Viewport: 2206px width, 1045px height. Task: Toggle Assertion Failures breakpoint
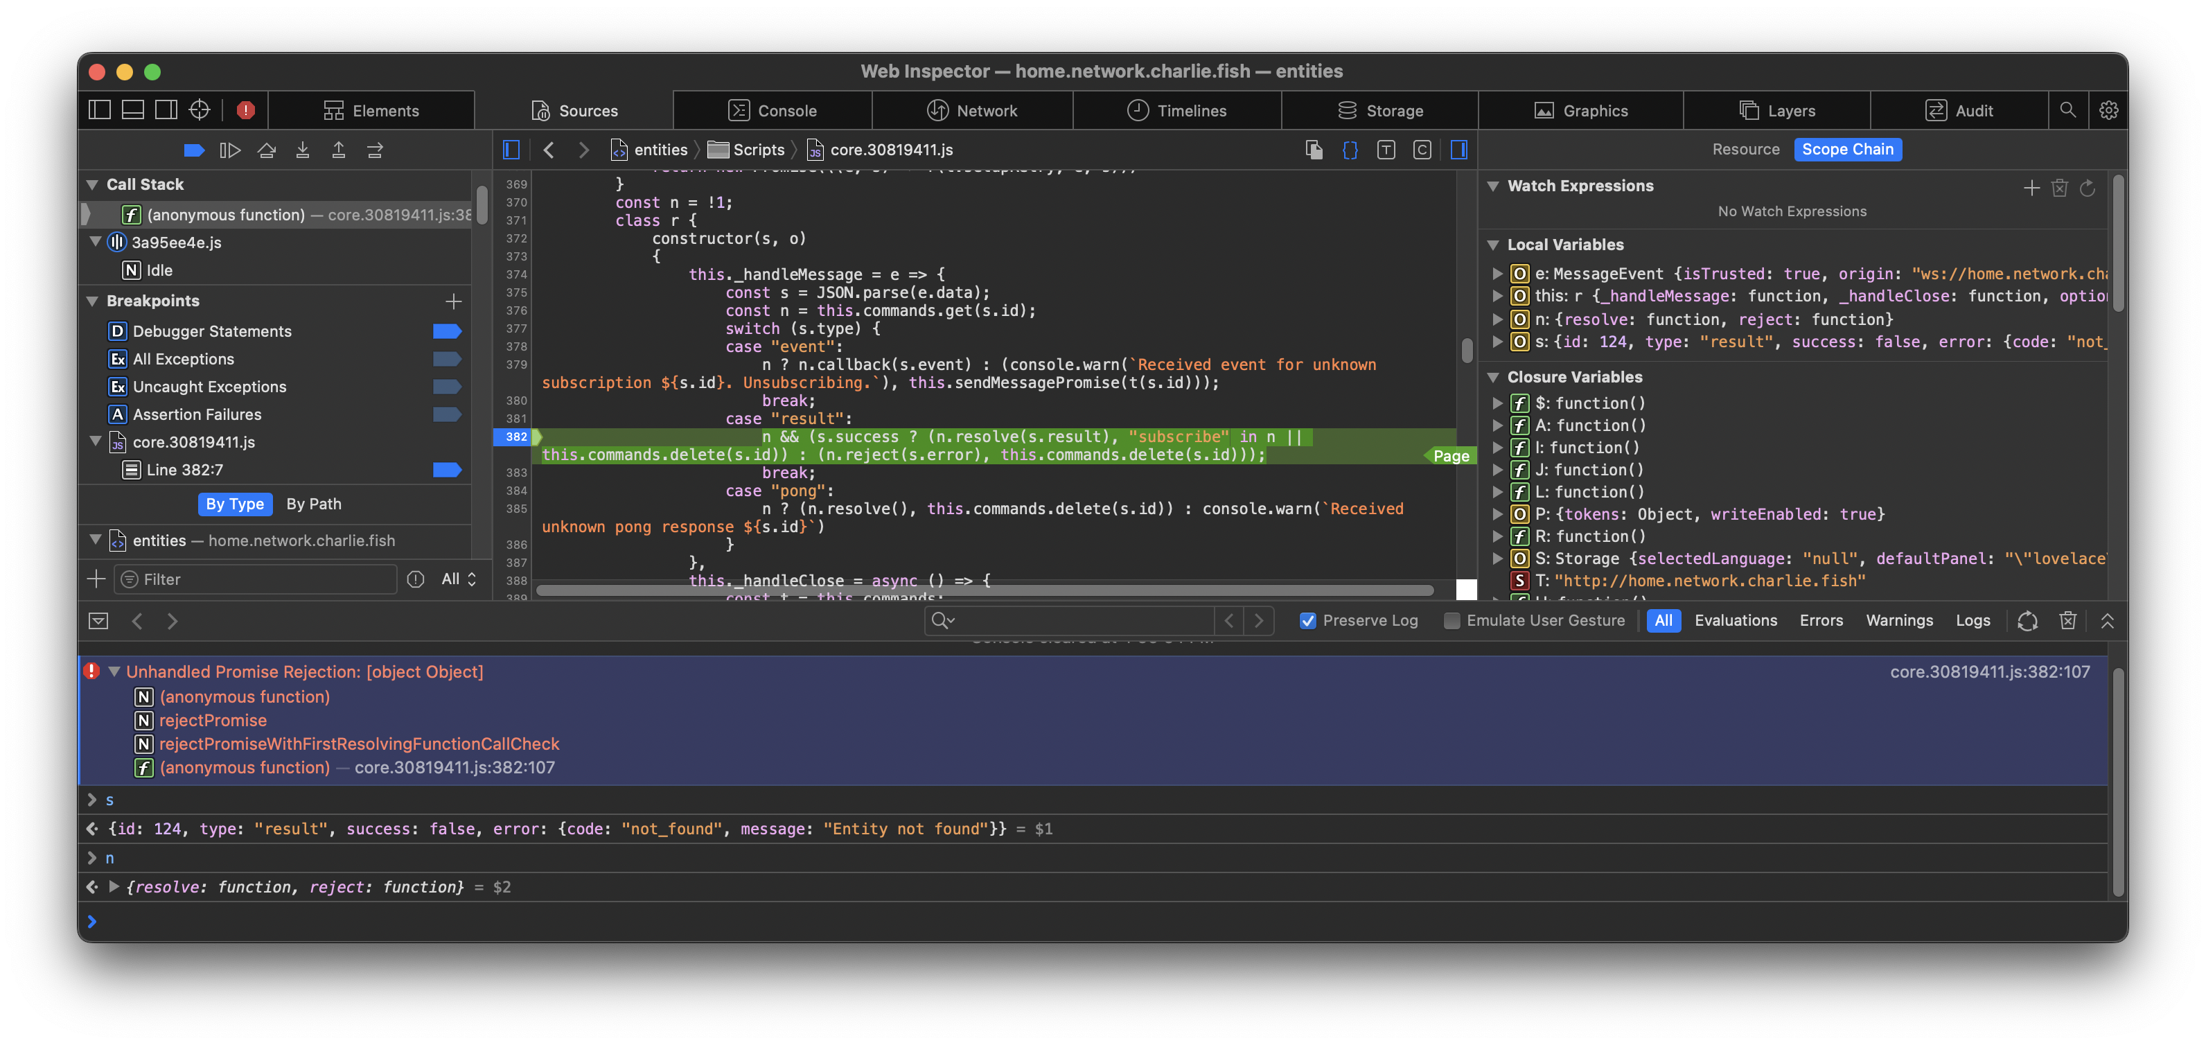(x=447, y=414)
